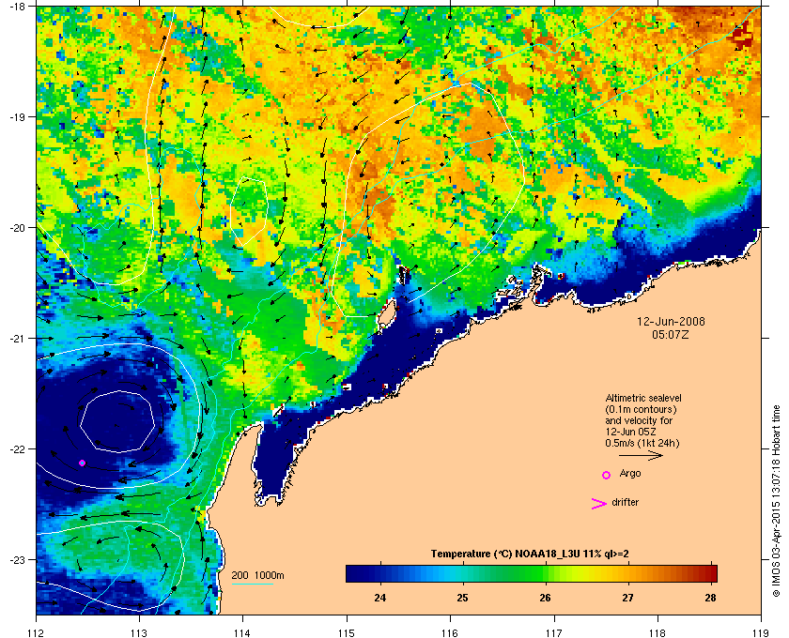Click the 'drifter' legend label

tap(625, 502)
